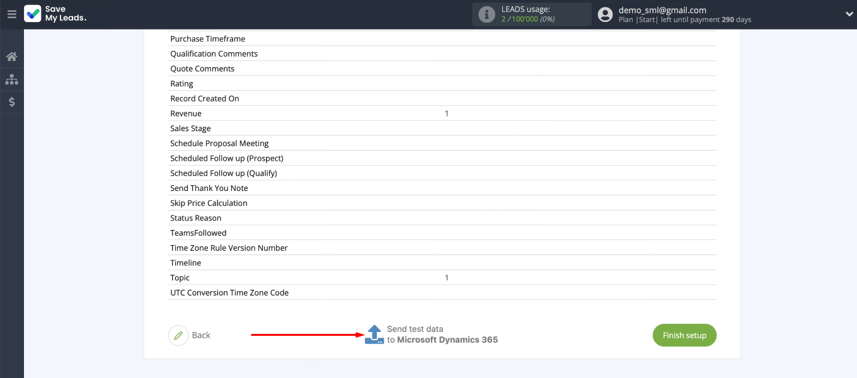Select the Record Created On row

click(x=442, y=98)
